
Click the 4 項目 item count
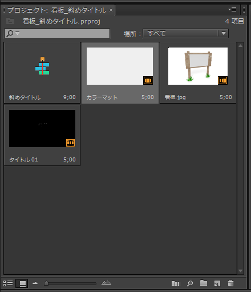pyautogui.click(x=234, y=21)
